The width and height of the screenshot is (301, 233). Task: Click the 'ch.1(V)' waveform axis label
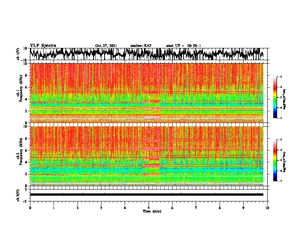(18, 54)
